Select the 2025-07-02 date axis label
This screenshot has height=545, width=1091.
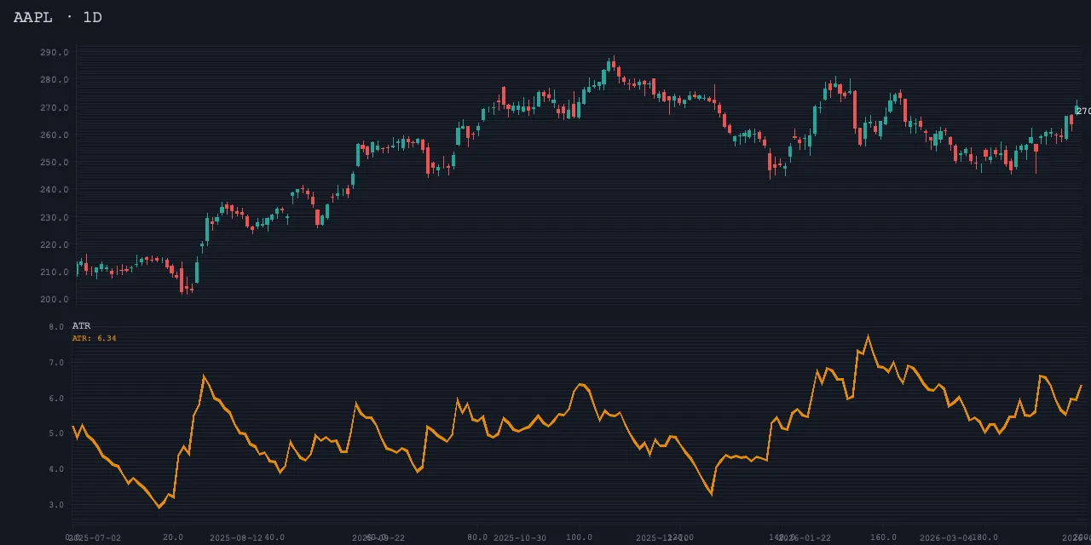95,538
